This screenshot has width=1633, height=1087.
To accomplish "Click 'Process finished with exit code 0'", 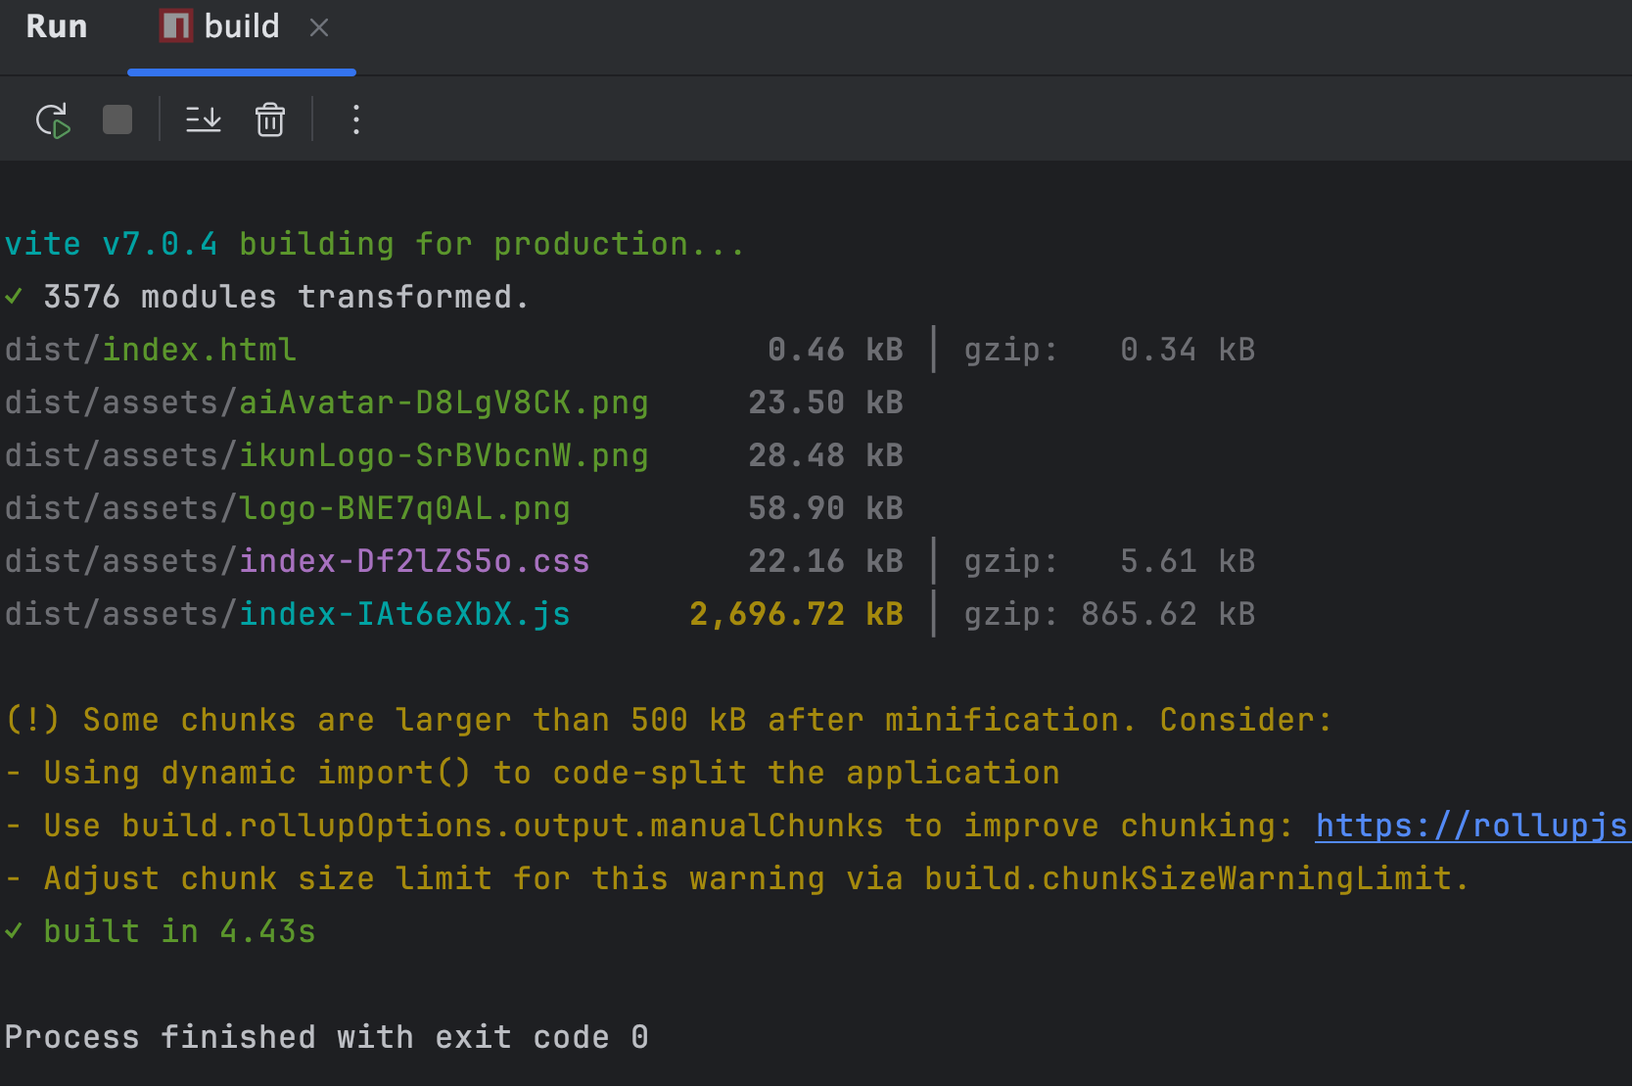I will click(x=326, y=1037).
